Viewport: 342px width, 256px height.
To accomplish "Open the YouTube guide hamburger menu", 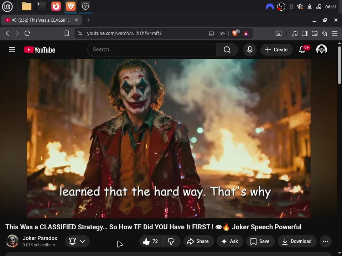I will point(12,50).
